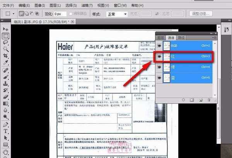Click the 羽化 (Feather) input field
Image resolution: width=232 pixels, height=158 pixels.
(62, 14)
